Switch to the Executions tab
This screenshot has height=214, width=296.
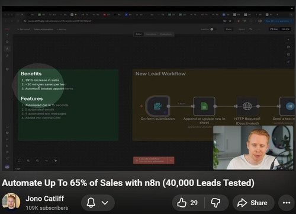click(151, 34)
